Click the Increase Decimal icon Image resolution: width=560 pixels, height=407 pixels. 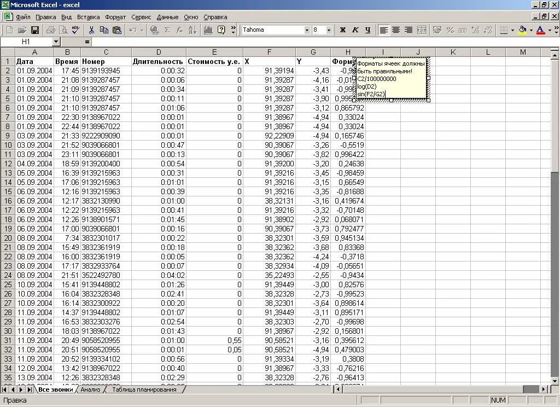tap(475, 30)
